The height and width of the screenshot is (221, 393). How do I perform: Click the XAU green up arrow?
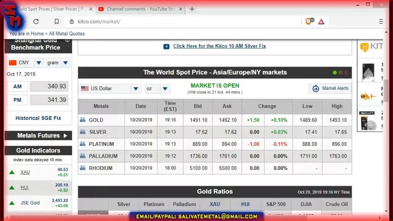tap(12, 172)
